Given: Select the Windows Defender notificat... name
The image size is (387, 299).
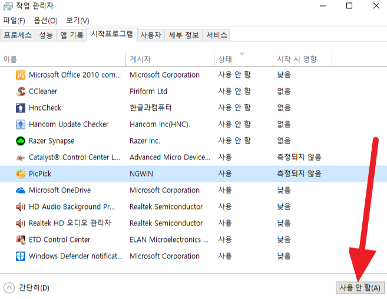Looking at the screenshot, I should (75, 256).
